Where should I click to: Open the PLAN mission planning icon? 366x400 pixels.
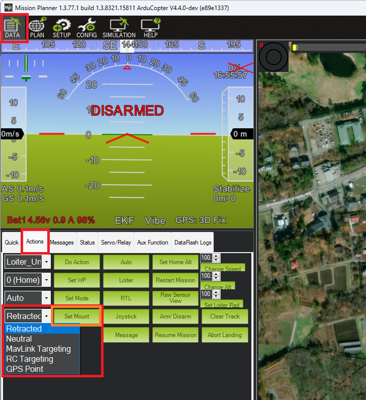[37, 27]
